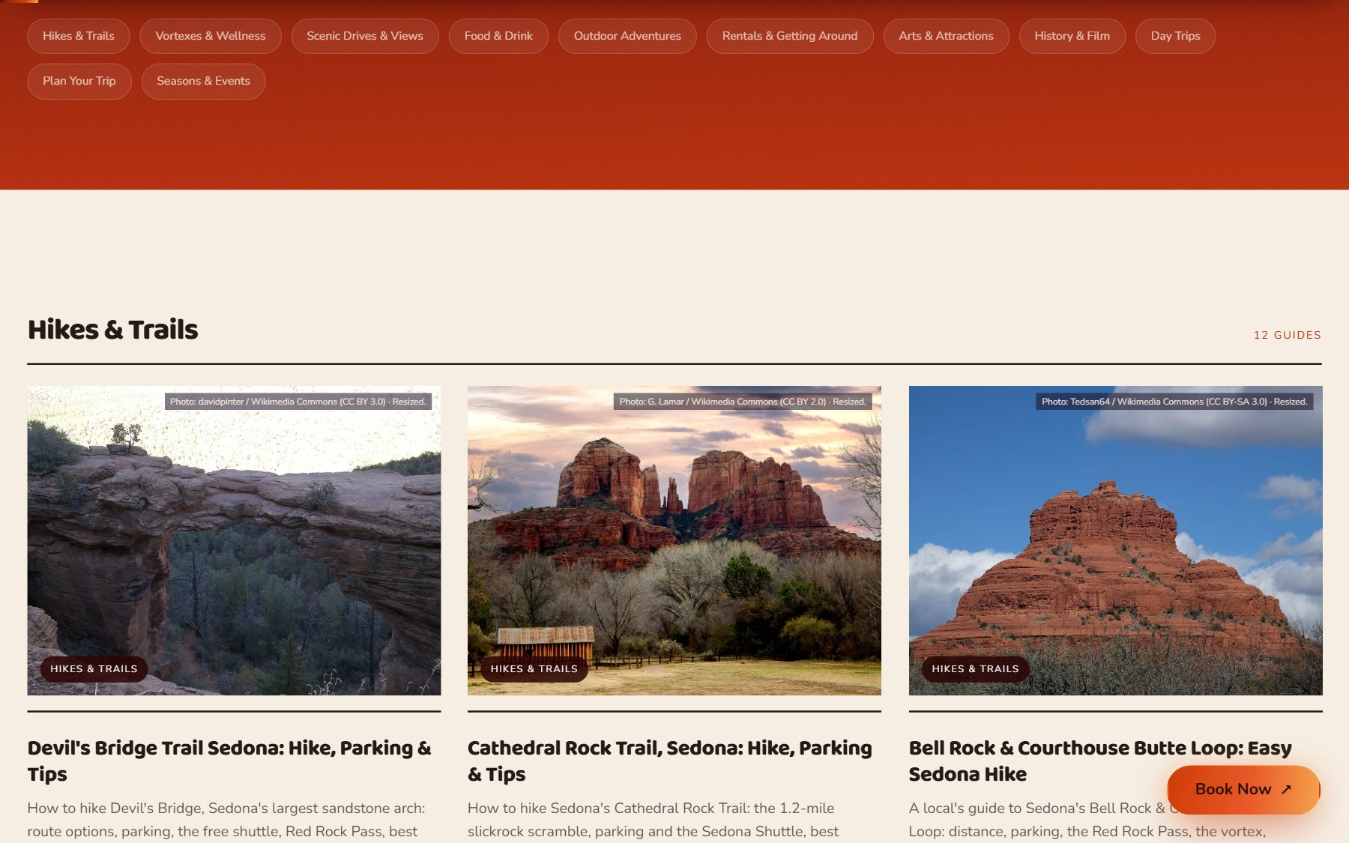
Task: Click Hikes & Trails badge on Devil's Bridge card
Action: (94, 668)
